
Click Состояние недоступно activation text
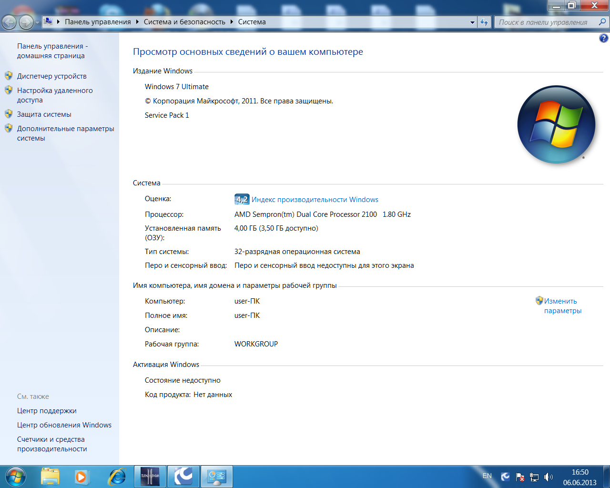(x=183, y=380)
